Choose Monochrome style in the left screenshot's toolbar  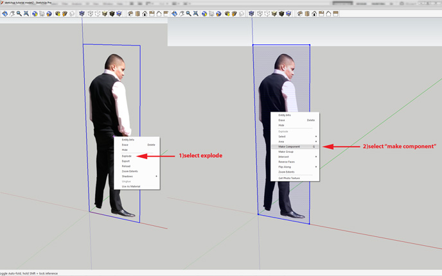(x=119, y=13)
